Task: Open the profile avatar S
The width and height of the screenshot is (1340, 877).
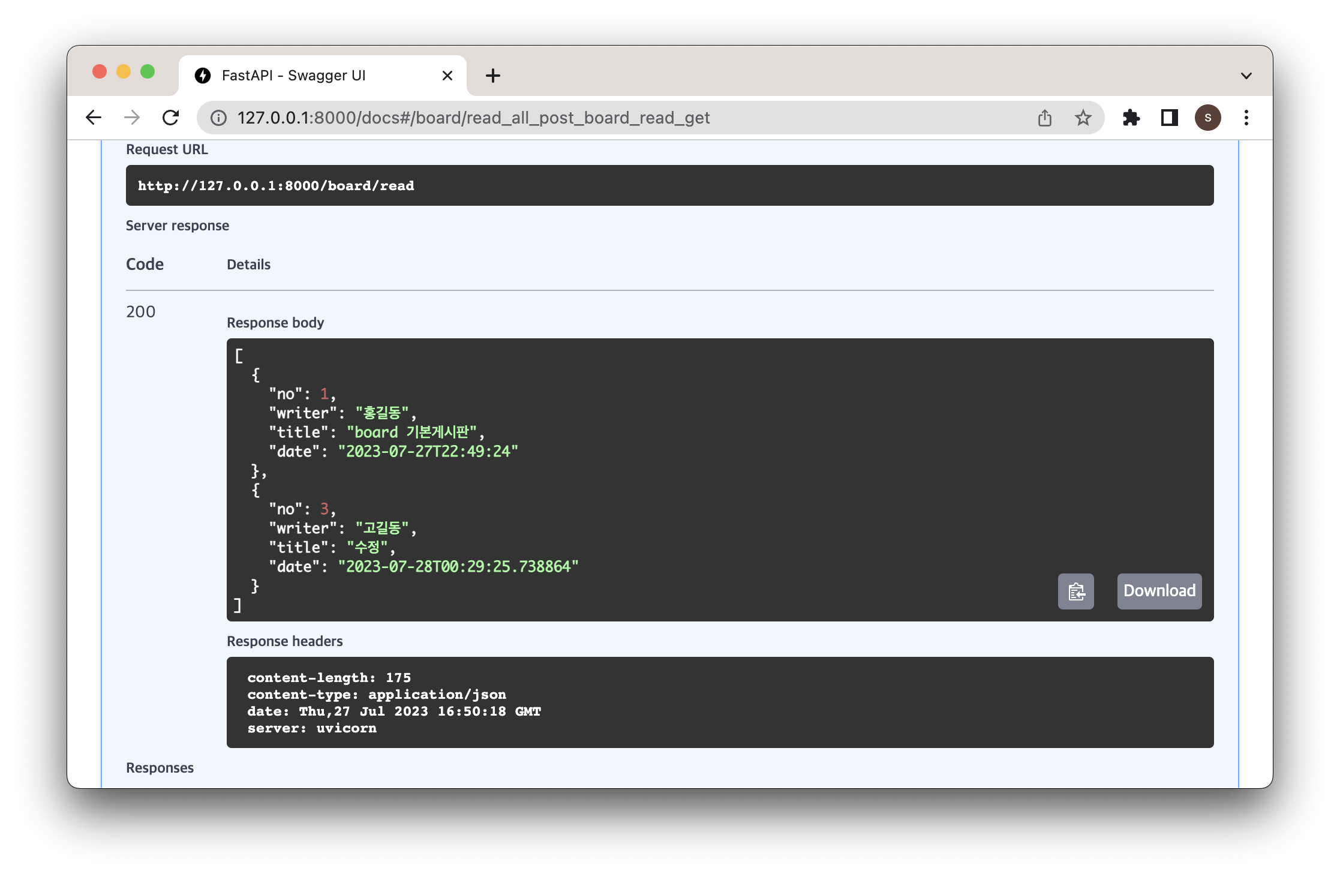Action: point(1207,118)
